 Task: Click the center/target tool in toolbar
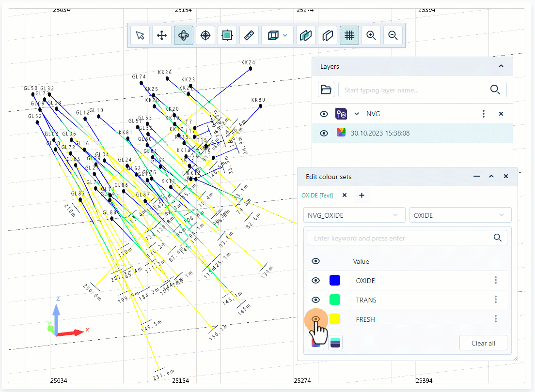205,35
